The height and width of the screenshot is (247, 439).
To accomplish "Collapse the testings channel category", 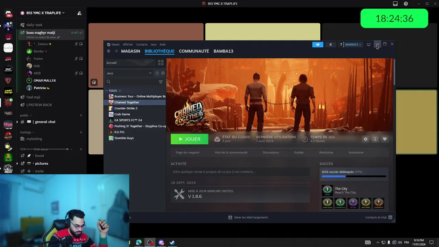I will coord(27,132).
